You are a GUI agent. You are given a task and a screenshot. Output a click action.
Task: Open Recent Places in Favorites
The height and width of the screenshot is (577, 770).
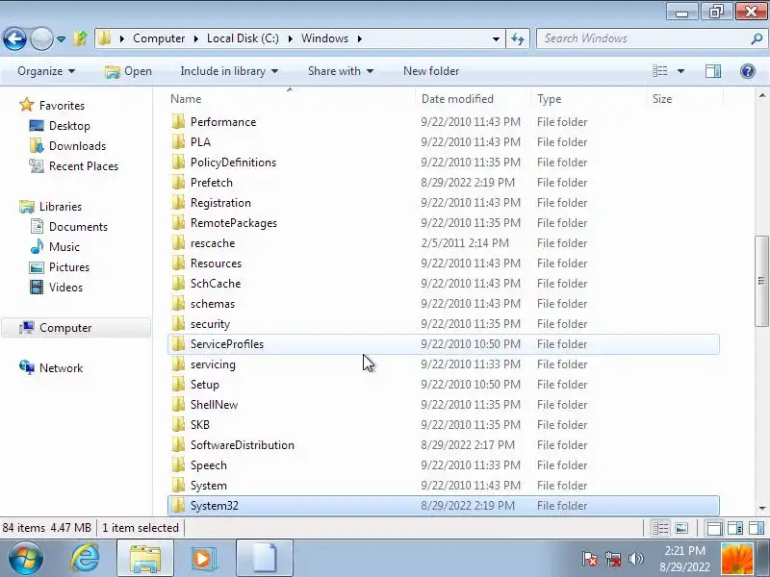pos(74,165)
